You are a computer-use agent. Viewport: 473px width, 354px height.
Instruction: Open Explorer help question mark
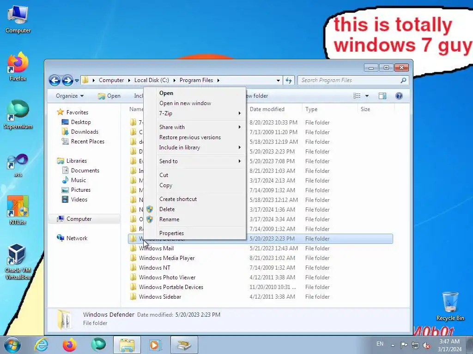click(x=399, y=96)
